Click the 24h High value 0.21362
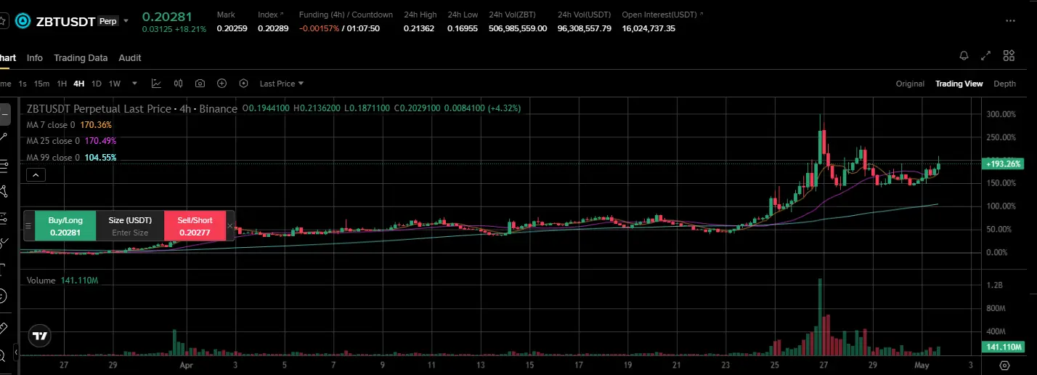Screen dimensions: 1037x375 (420, 28)
